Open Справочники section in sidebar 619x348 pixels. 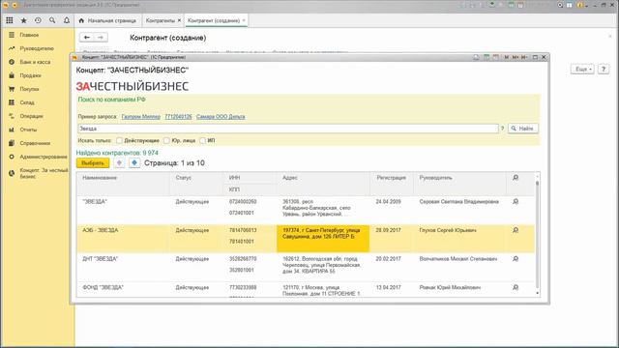tap(35, 143)
